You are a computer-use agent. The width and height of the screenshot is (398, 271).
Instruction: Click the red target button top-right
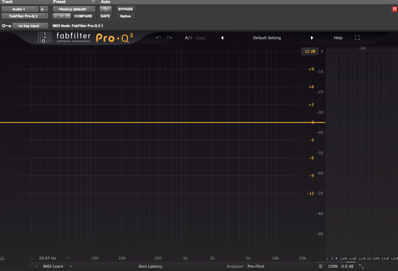394,9
